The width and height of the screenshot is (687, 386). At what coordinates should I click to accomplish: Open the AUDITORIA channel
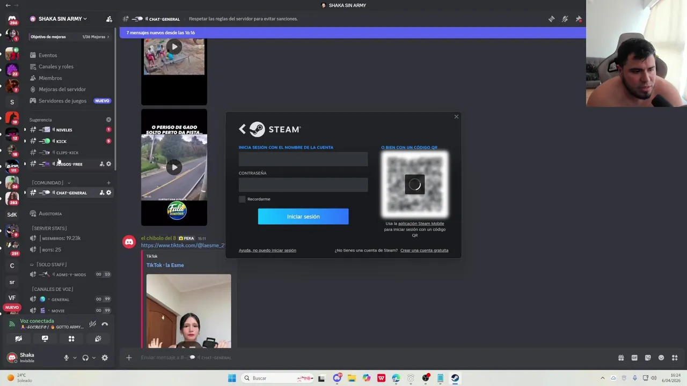tap(70, 214)
